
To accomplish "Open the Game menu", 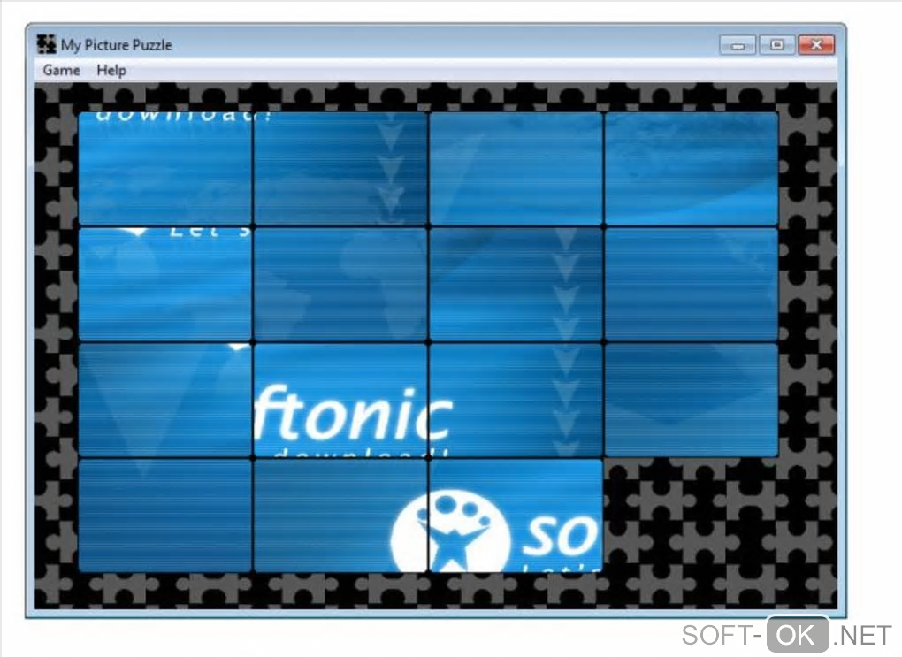I will pyautogui.click(x=61, y=70).
